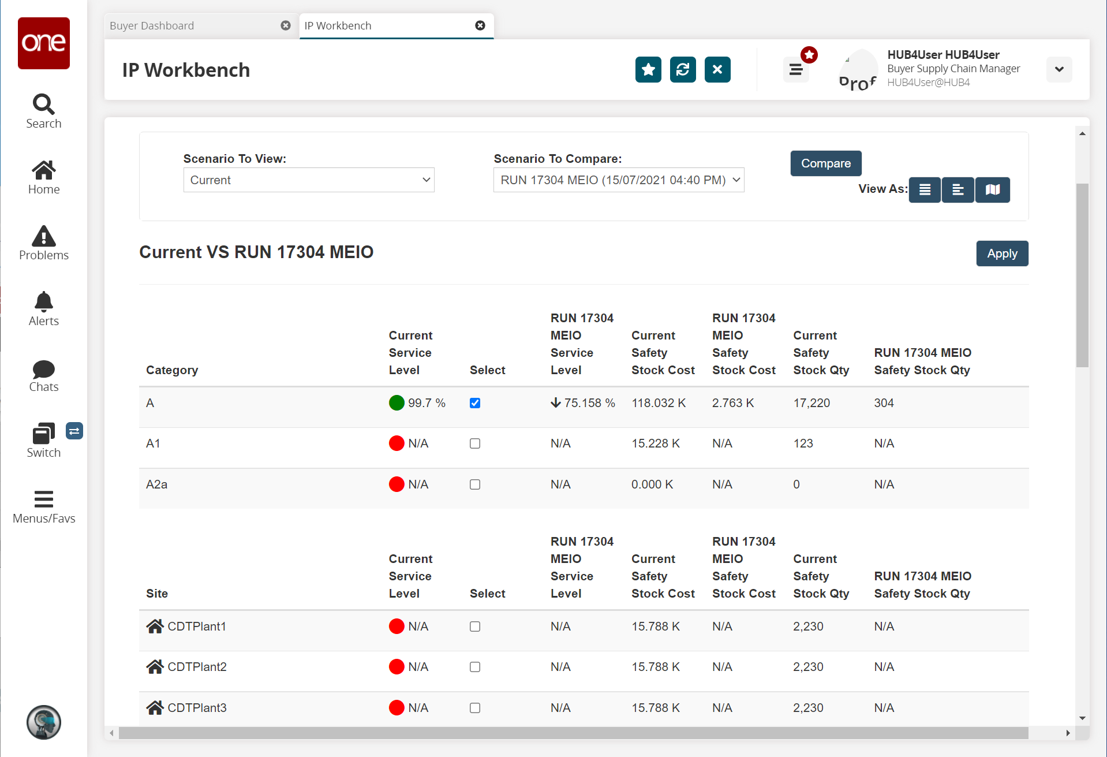
Task: Tick the Select checkbox for CDTPlant1
Action: 475,627
